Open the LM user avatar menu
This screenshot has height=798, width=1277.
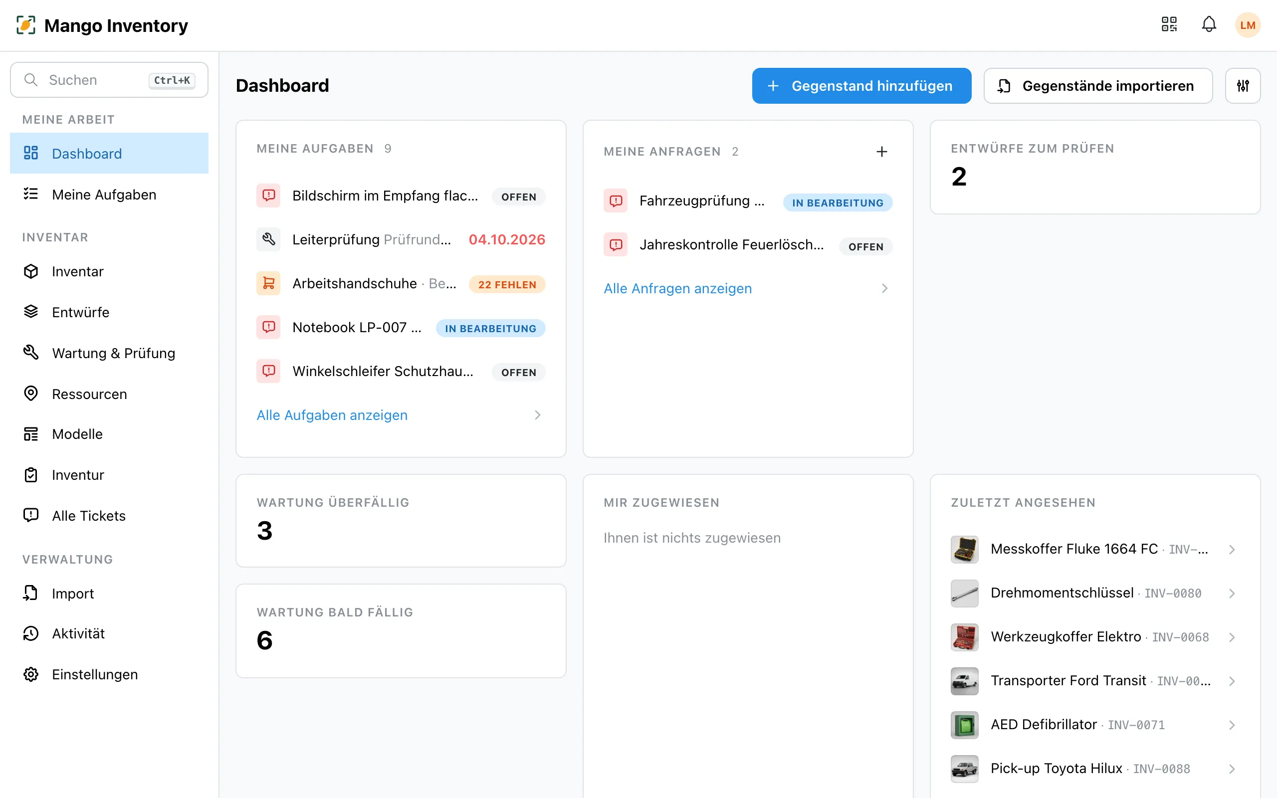click(x=1248, y=25)
